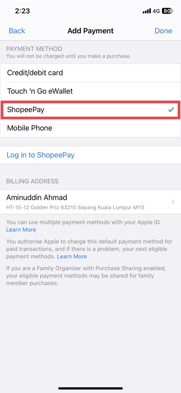This screenshot has height=393, width=181.
Task: Tap the battery level indicator
Action: coord(167,11)
